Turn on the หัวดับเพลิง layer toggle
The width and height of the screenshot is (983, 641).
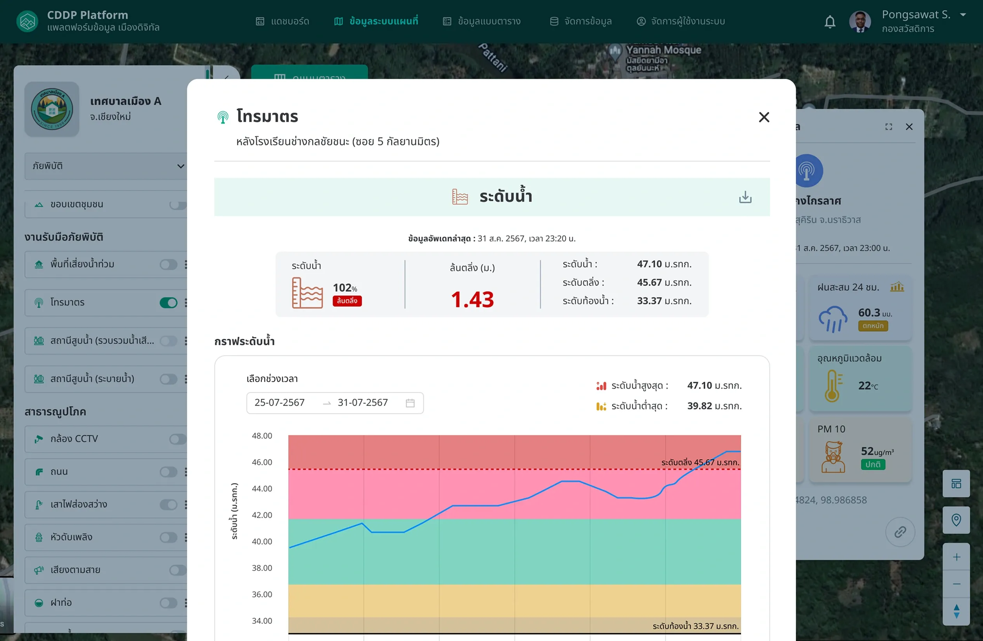[169, 537]
